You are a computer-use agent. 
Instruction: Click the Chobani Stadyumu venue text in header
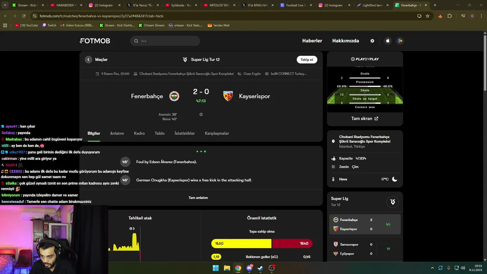pos(186,74)
